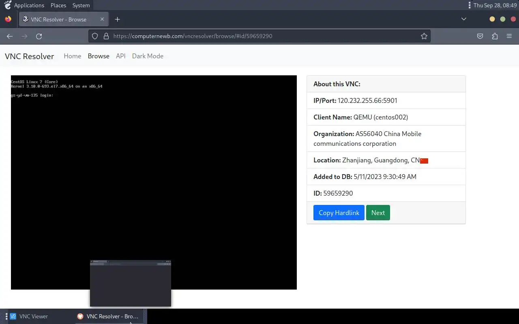Close the Firefox window with red button
Viewport: 519px width, 324px height.
click(x=513, y=19)
